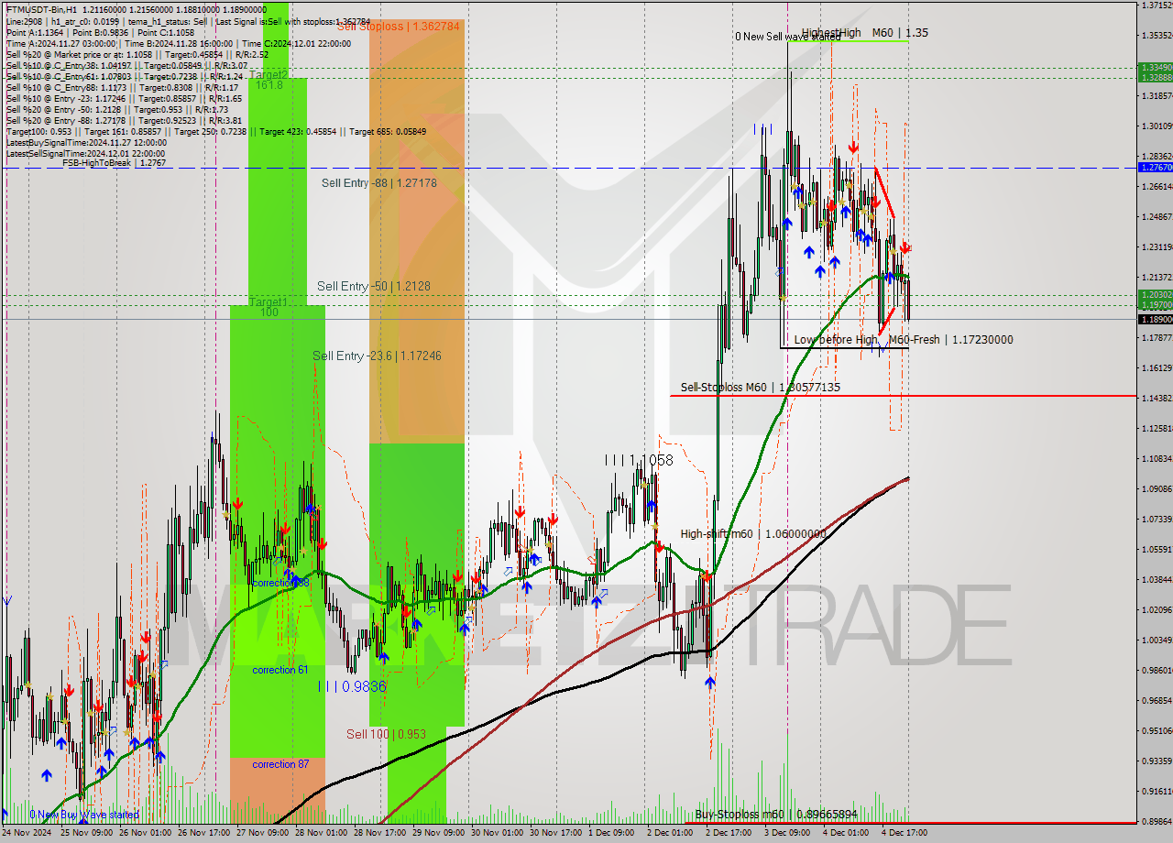Click the Sell 100 | 0.953 label
Viewport: 1173px width, 843px height.
tap(386, 734)
